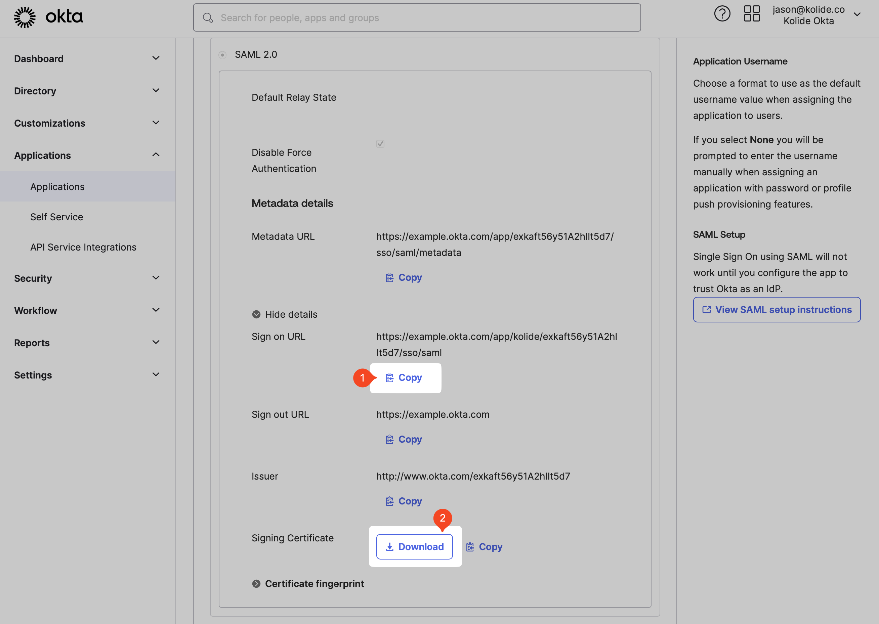Expand the Settings menu chevron
Image resolution: width=879 pixels, height=624 pixels.
tap(156, 374)
